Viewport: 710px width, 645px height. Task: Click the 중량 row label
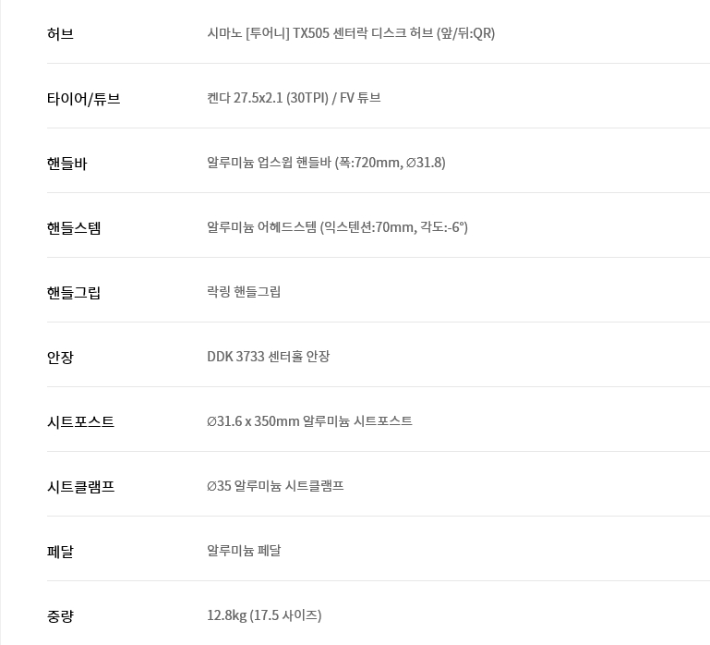coord(60,616)
